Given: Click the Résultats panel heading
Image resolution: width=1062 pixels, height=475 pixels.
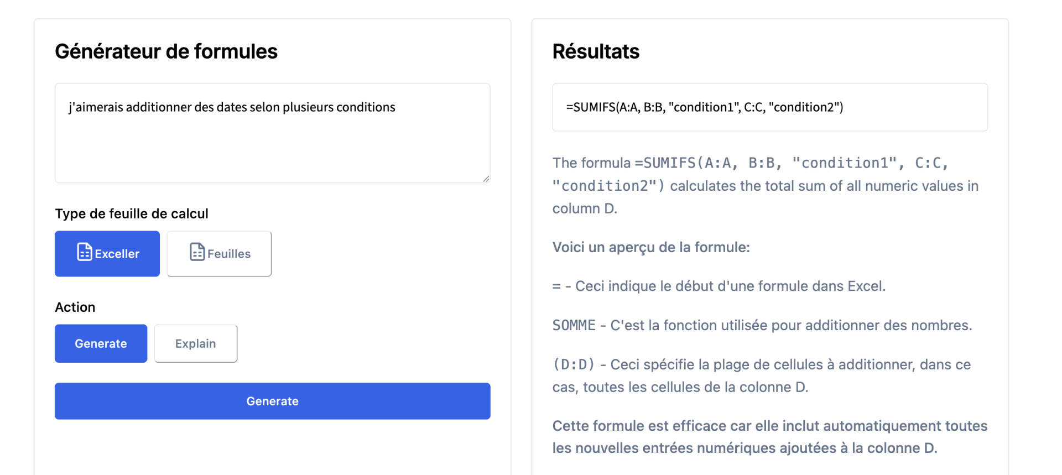Looking at the screenshot, I should coord(596,51).
